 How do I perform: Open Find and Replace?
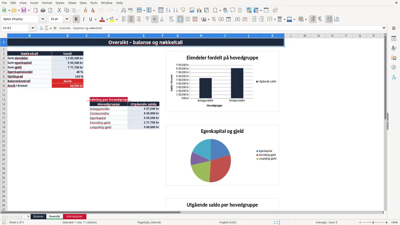pyautogui.click(x=123, y=10)
